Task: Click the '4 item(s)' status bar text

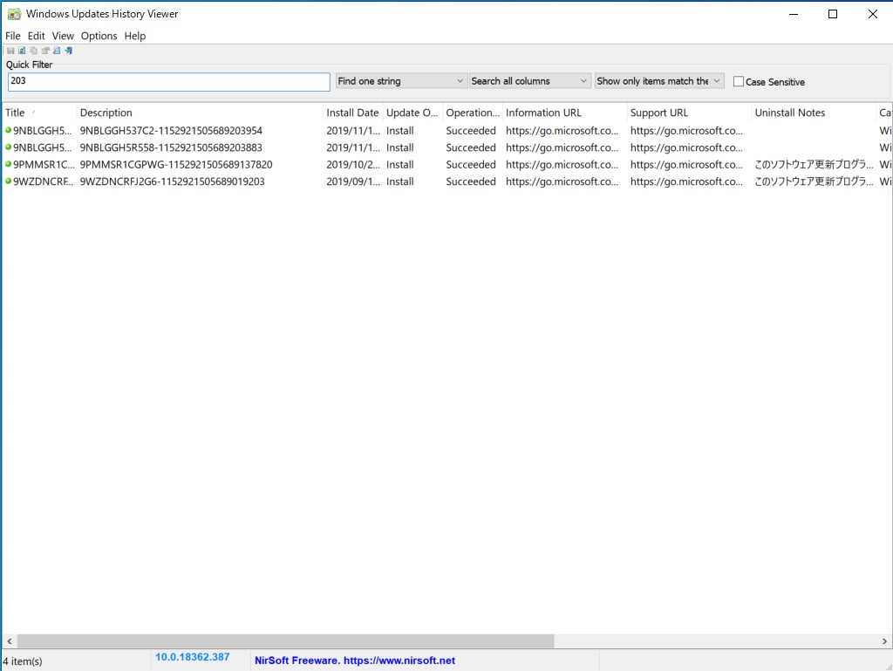Action: [x=23, y=661]
